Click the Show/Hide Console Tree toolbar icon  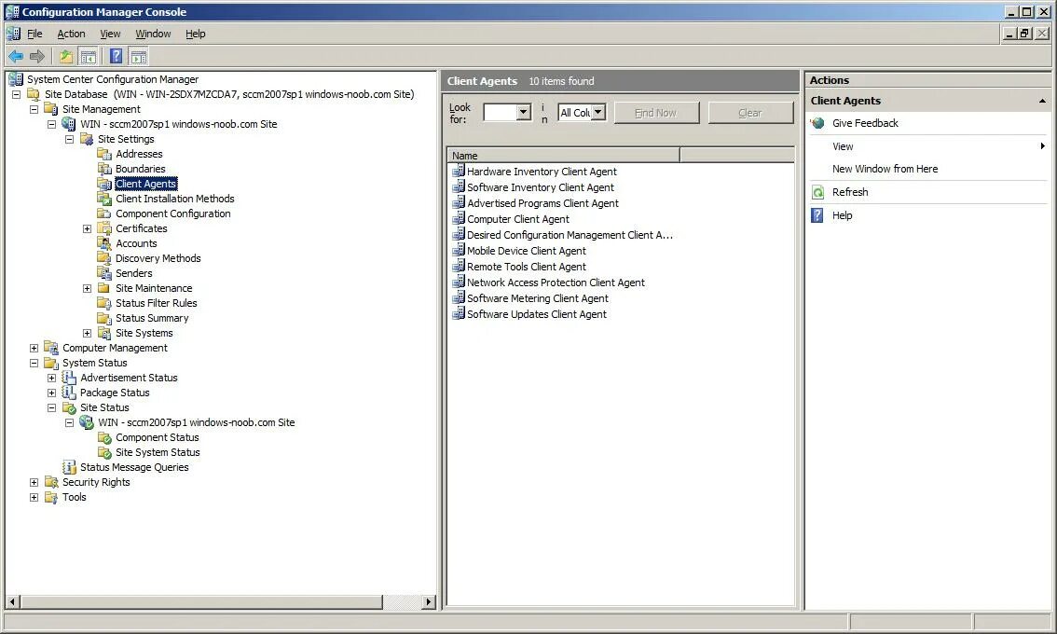click(x=88, y=56)
